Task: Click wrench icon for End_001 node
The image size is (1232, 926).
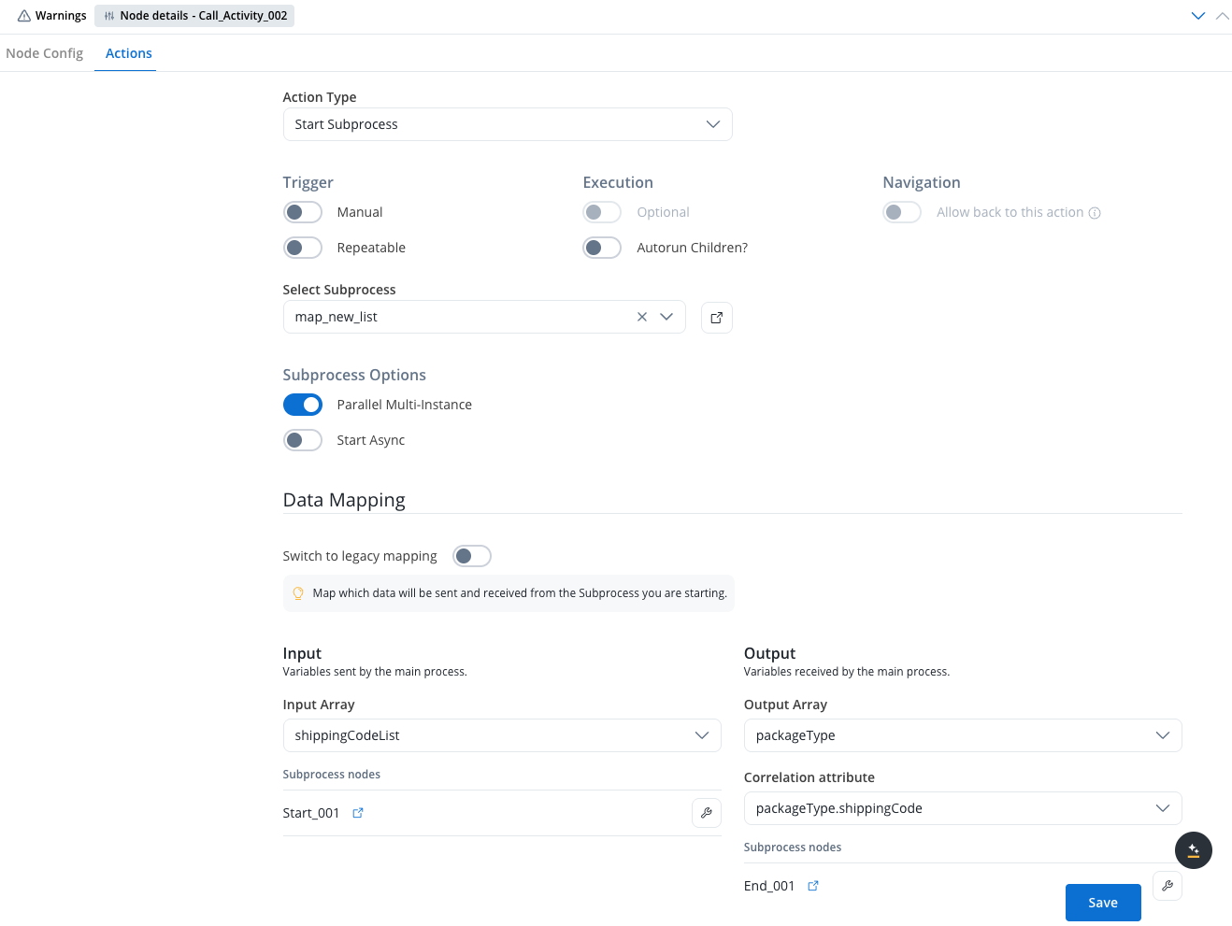Action: pos(1167,886)
